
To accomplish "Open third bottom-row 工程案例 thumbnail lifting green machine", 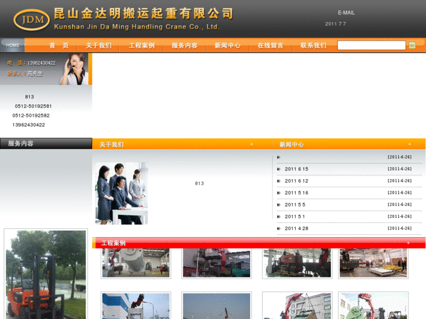I will [x=297, y=306].
